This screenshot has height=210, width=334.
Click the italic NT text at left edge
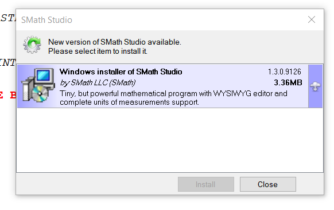[x=8, y=62]
